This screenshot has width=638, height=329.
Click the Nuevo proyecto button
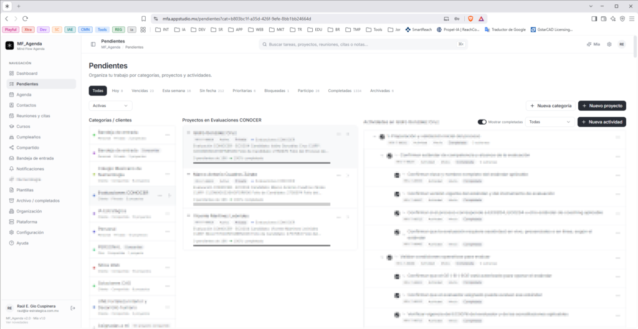[602, 105]
